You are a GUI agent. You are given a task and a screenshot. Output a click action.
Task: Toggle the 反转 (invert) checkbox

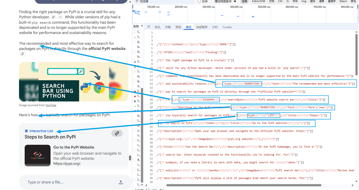point(199,1)
